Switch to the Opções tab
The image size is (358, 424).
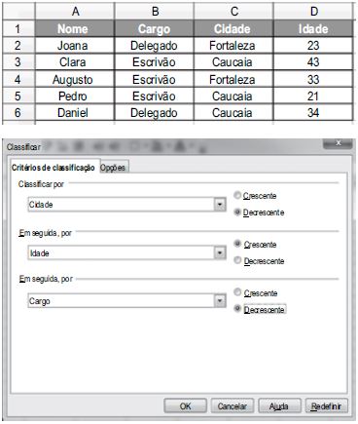click(x=113, y=168)
